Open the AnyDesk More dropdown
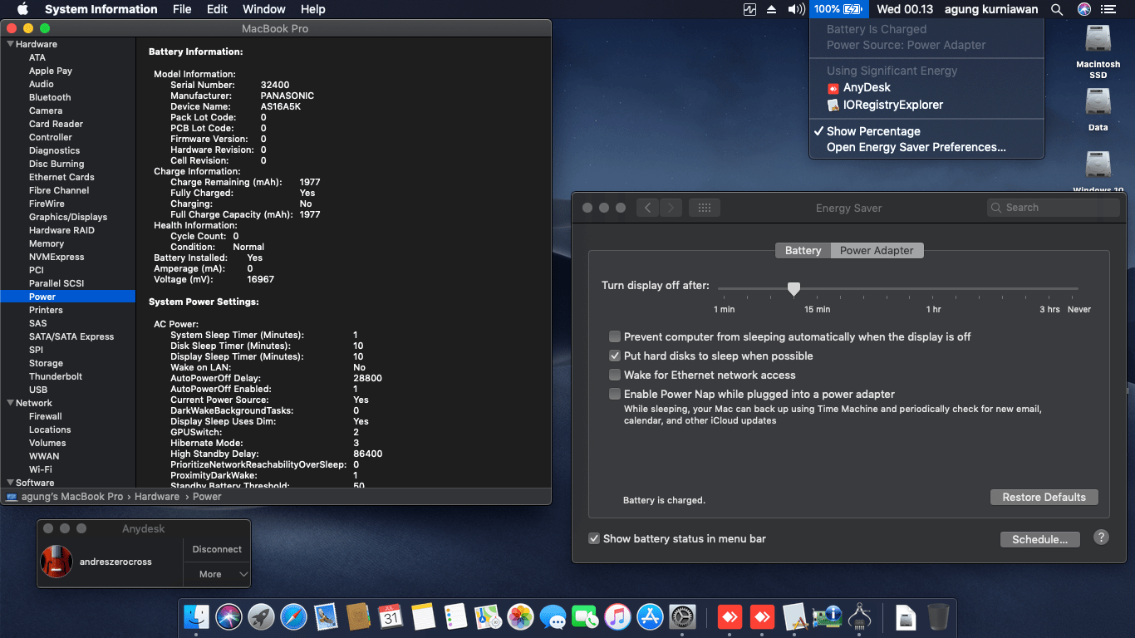Screen dimensions: 1135x638 click(x=217, y=574)
